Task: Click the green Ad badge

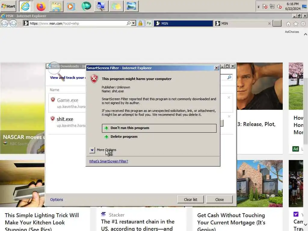Action: click(x=295, y=149)
